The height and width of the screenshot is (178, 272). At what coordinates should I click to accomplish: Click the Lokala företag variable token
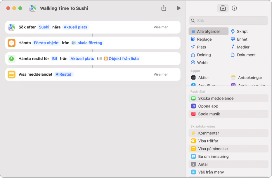pos(87,43)
